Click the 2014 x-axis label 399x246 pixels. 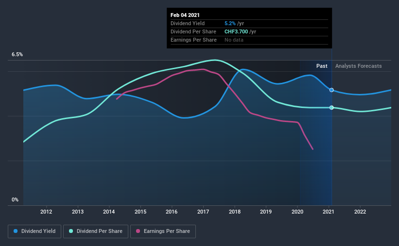point(109,212)
